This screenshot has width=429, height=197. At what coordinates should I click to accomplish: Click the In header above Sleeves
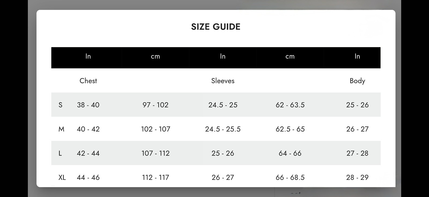point(223,56)
